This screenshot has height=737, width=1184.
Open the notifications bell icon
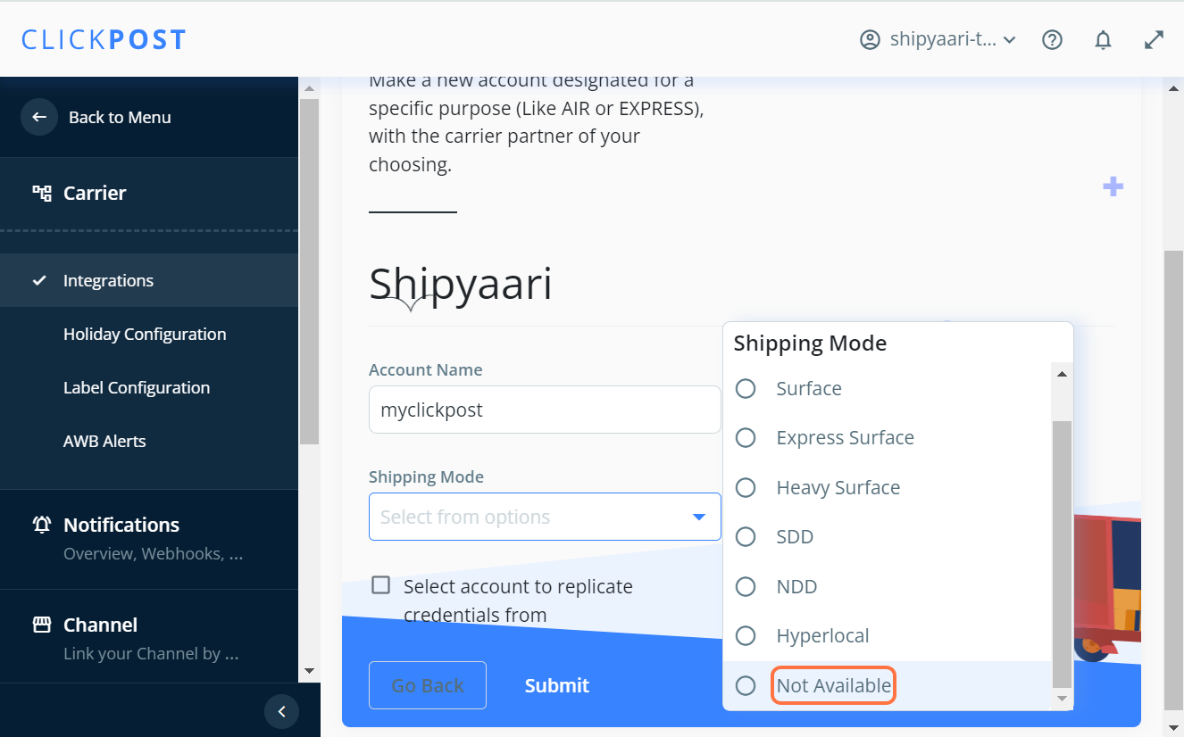[1104, 40]
